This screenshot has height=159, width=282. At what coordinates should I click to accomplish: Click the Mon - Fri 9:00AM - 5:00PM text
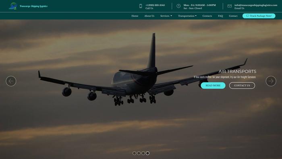pyautogui.click(x=200, y=5)
